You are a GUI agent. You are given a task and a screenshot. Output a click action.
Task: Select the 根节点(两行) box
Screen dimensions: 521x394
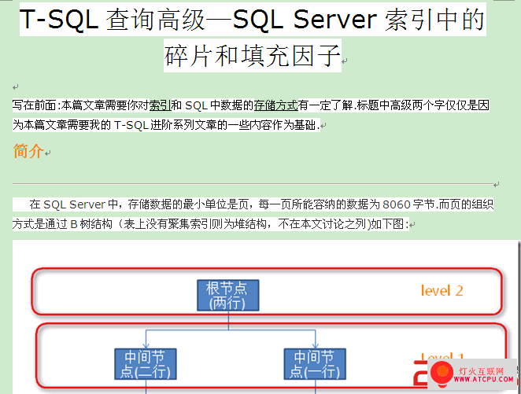(228, 296)
